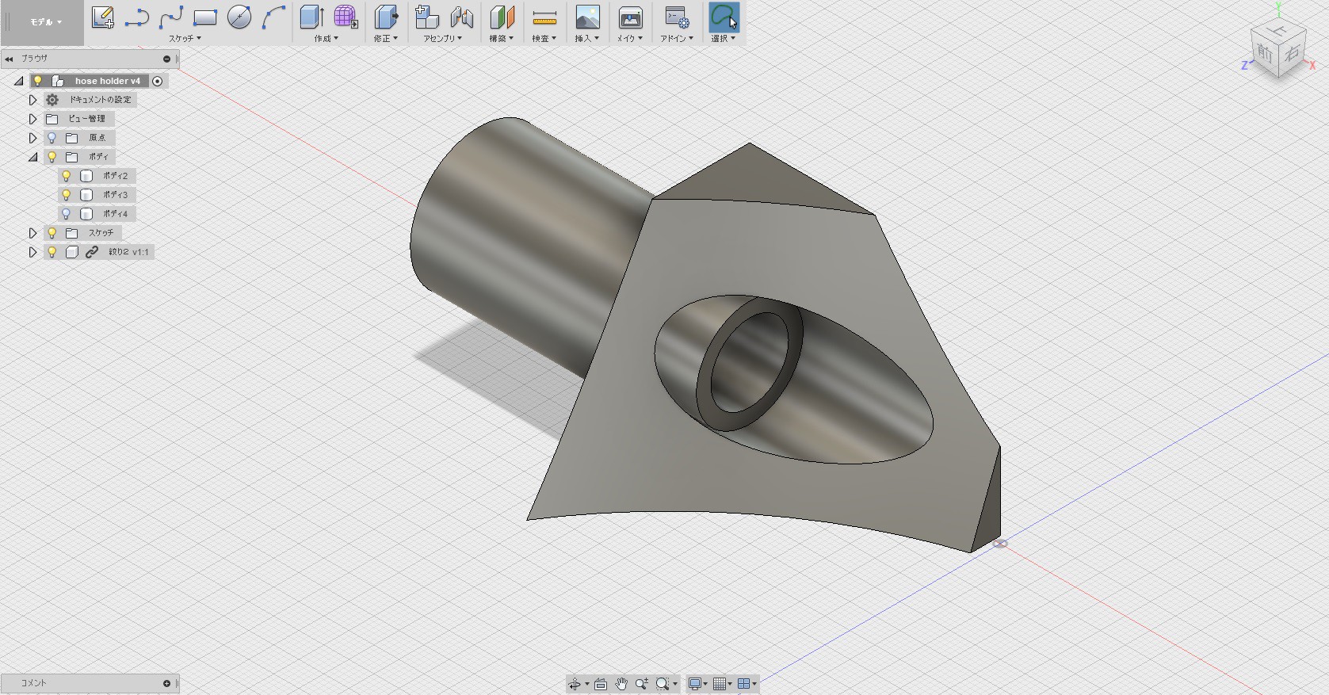Click the ブラウザ panel minus button

[166, 59]
